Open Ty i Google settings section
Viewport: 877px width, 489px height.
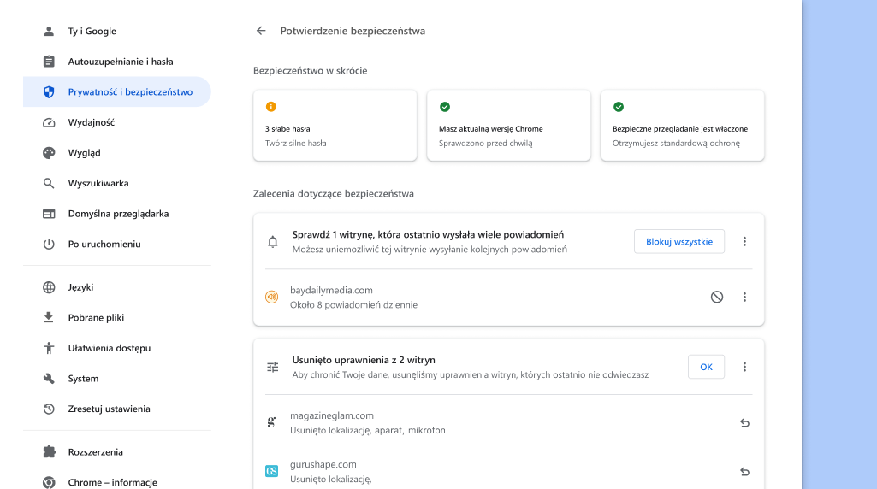click(117, 32)
